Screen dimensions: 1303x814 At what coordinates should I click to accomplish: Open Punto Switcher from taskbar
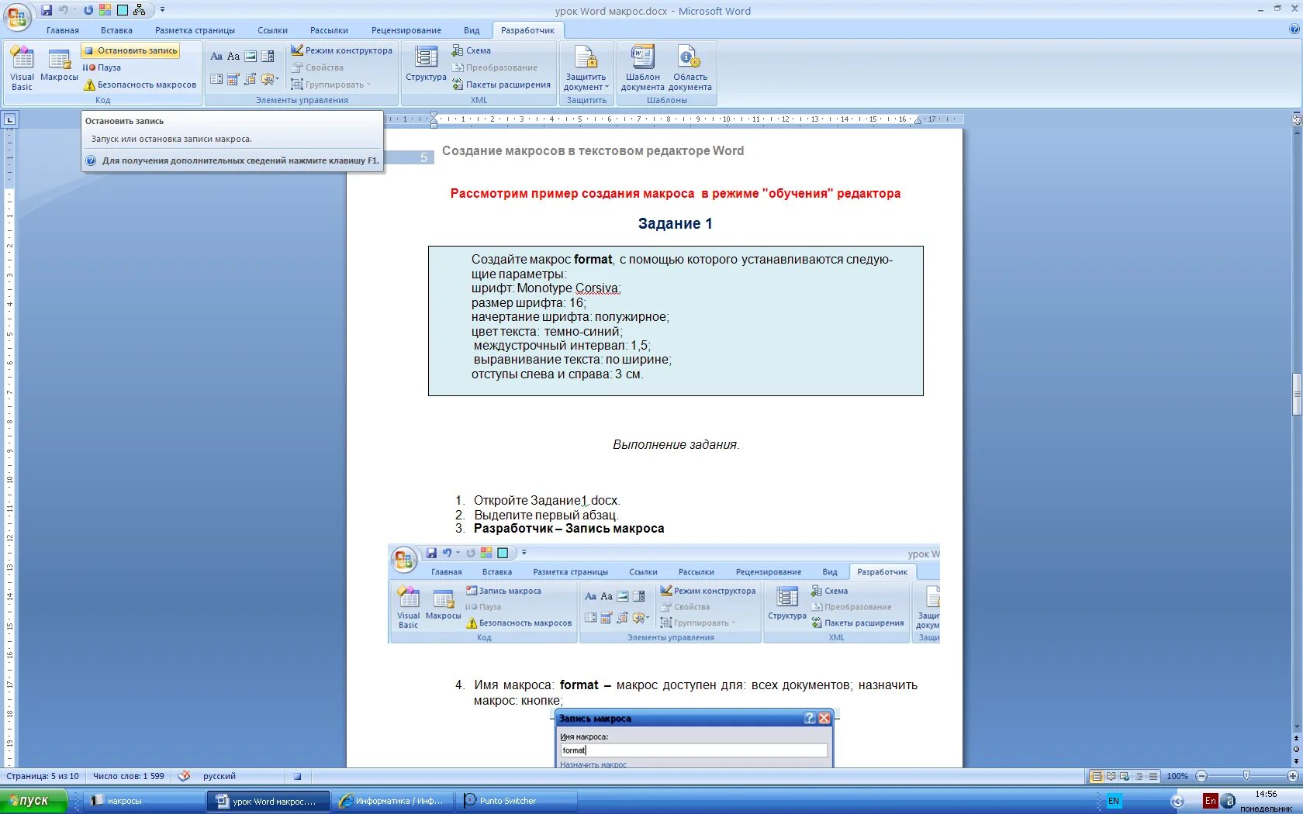coord(517,801)
